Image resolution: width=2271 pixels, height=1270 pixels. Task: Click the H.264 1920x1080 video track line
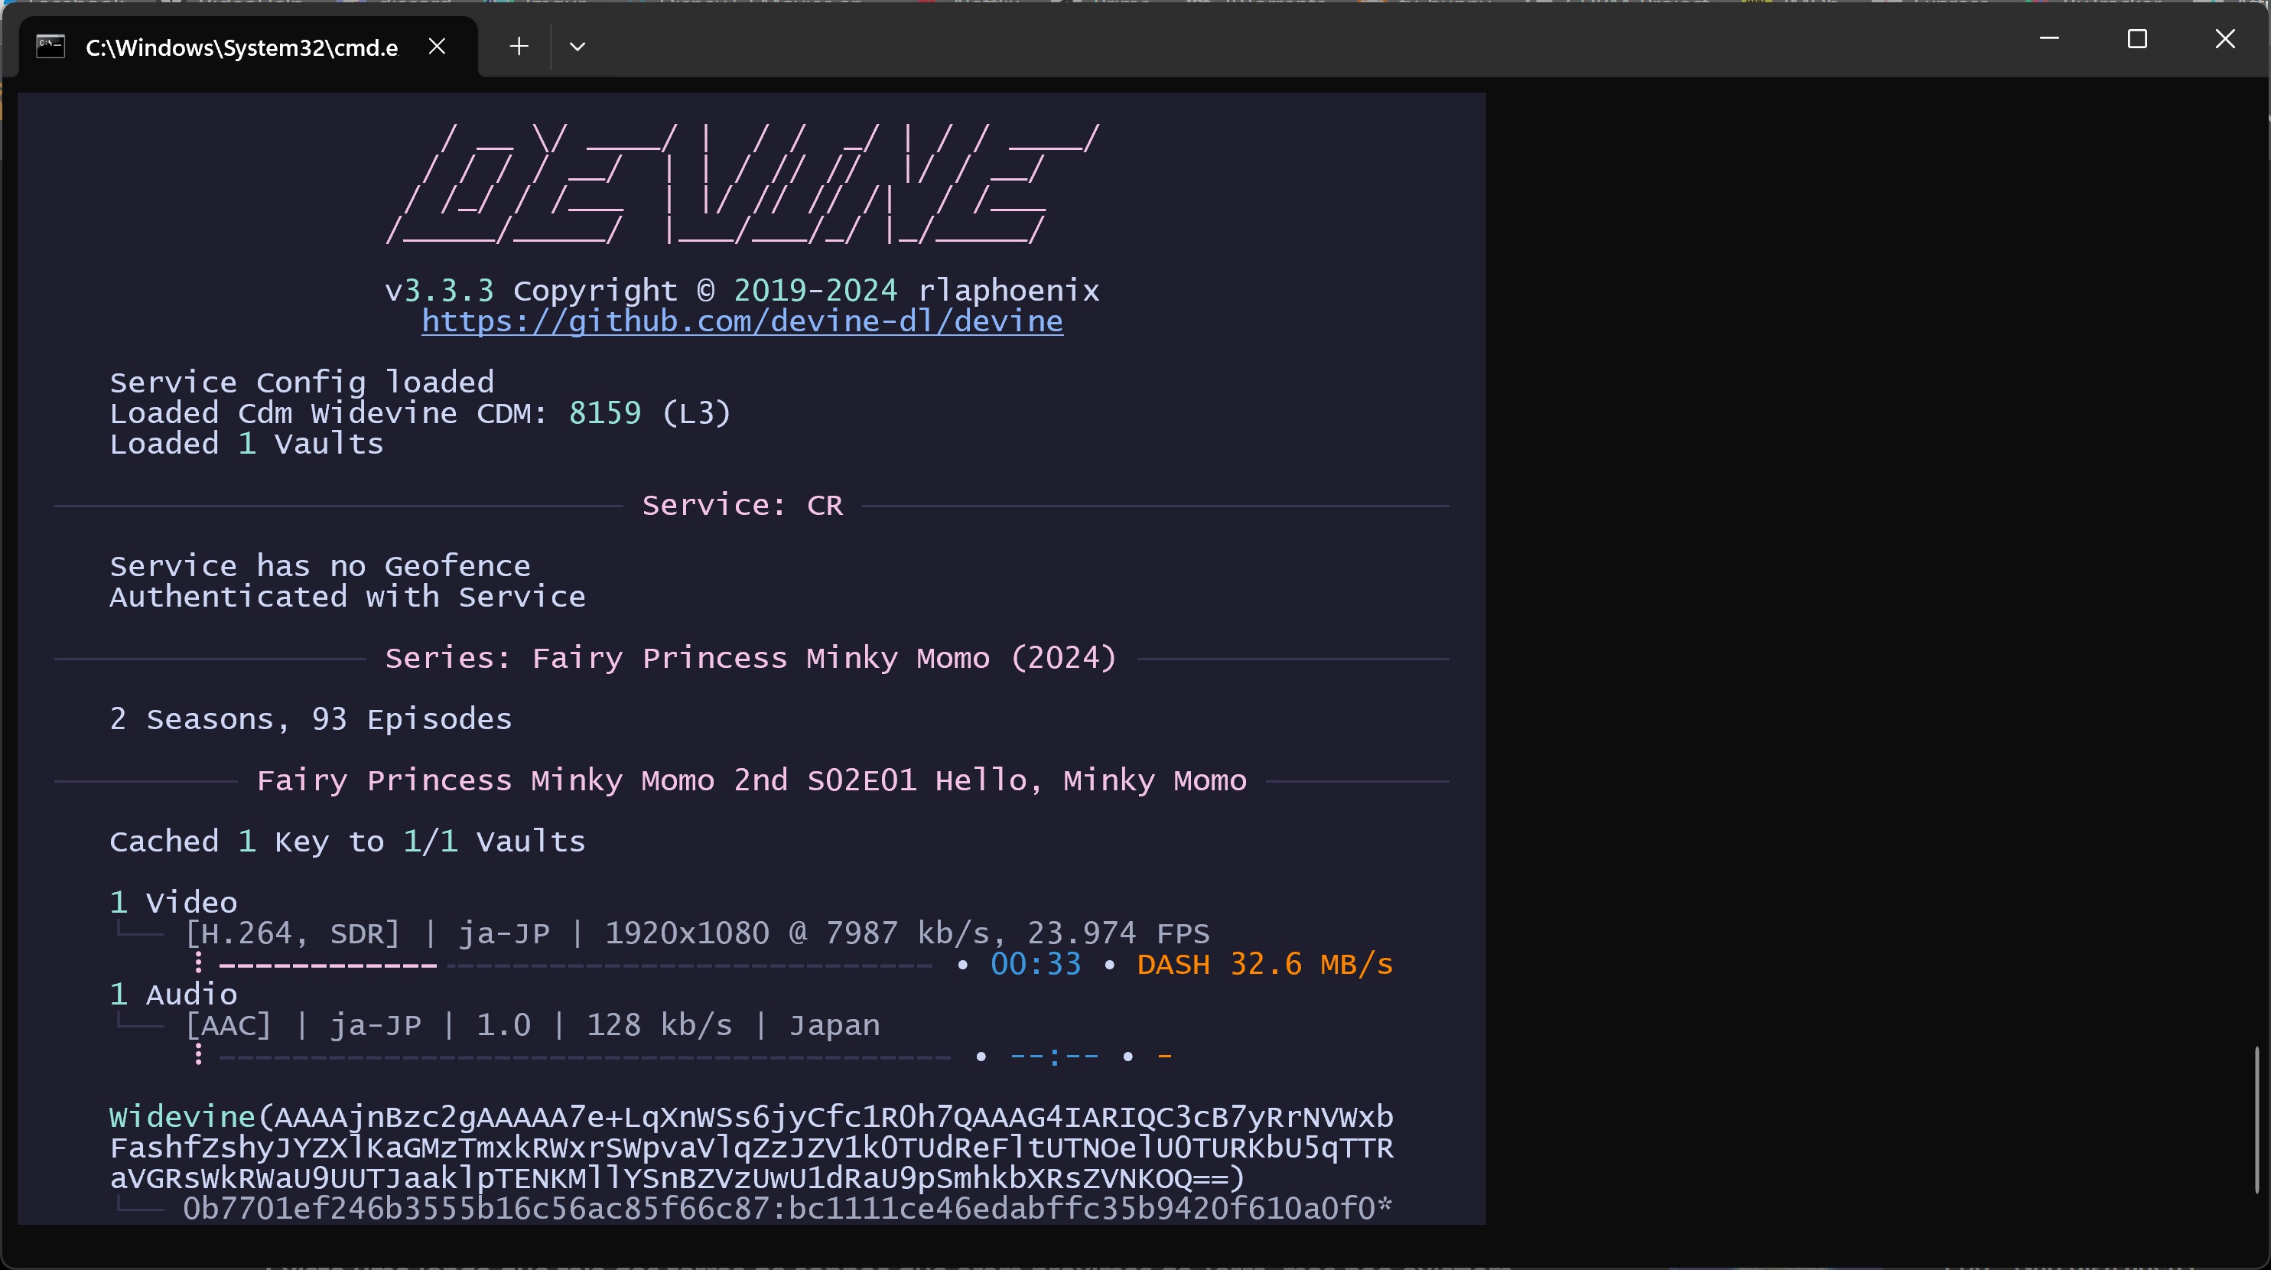[697, 933]
